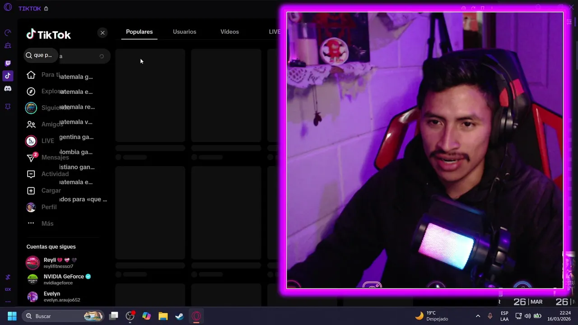Go to Para ti home

click(42, 75)
